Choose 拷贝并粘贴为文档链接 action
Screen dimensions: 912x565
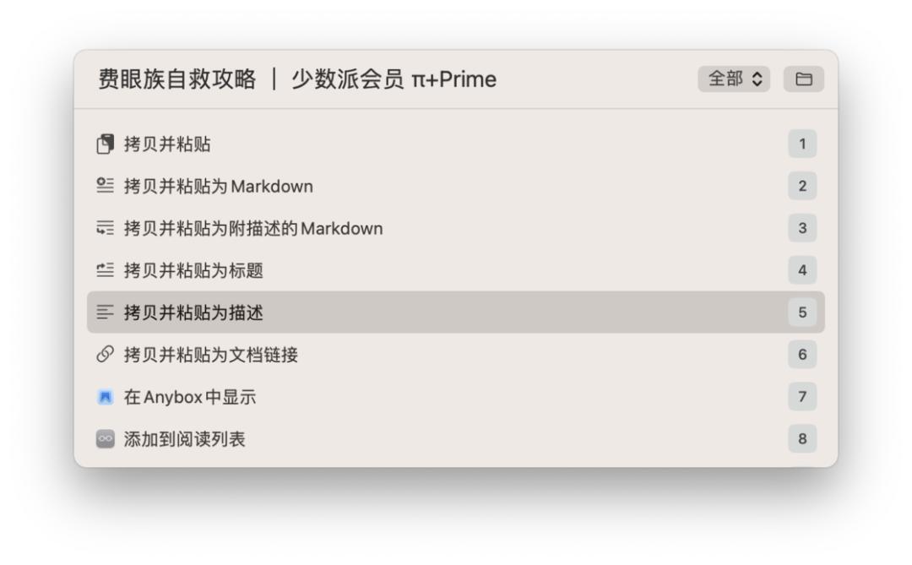click(x=456, y=355)
